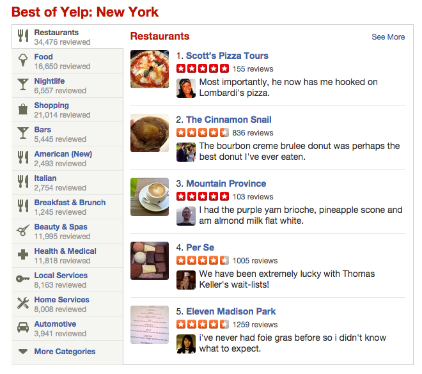Click the Per Se star rating
422x374 pixels.
(x=202, y=260)
